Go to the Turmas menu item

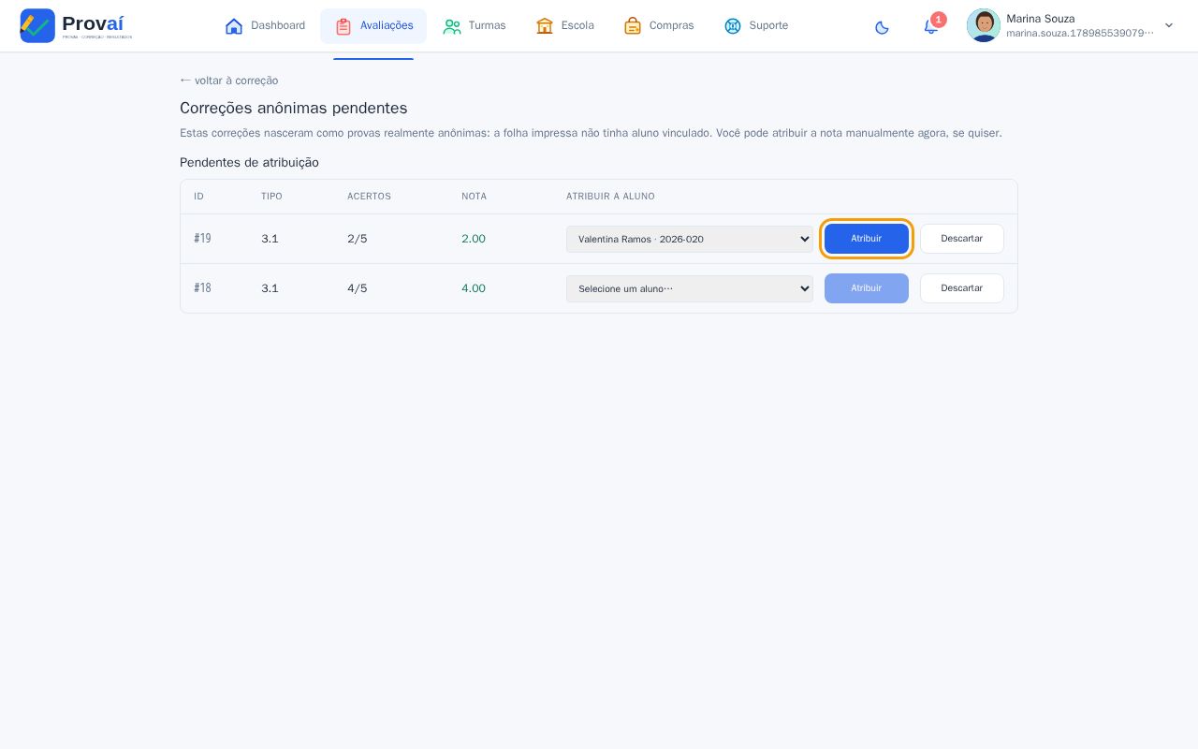click(475, 26)
